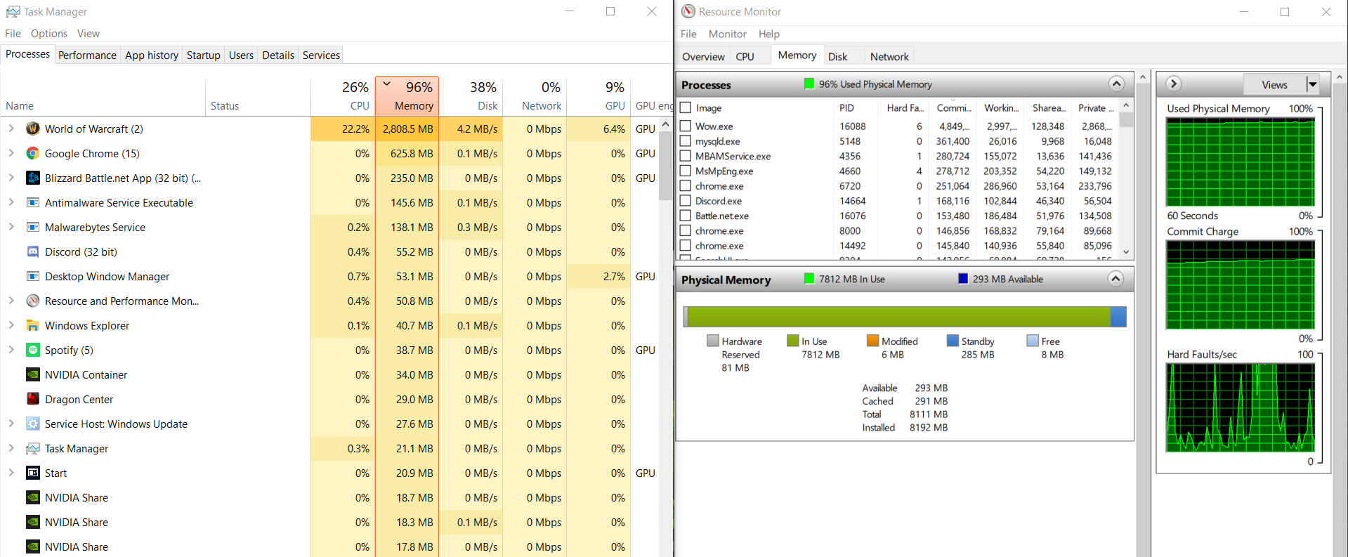Click the blue Standby legend swatch
The height and width of the screenshot is (557, 1348).
953,341
